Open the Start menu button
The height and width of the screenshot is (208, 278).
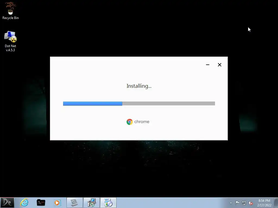[x=7, y=203]
